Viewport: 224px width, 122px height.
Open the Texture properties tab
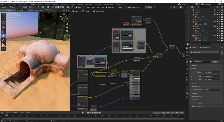(187, 97)
